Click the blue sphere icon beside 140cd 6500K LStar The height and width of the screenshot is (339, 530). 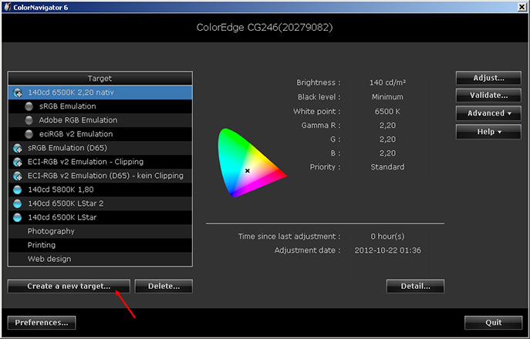17,217
